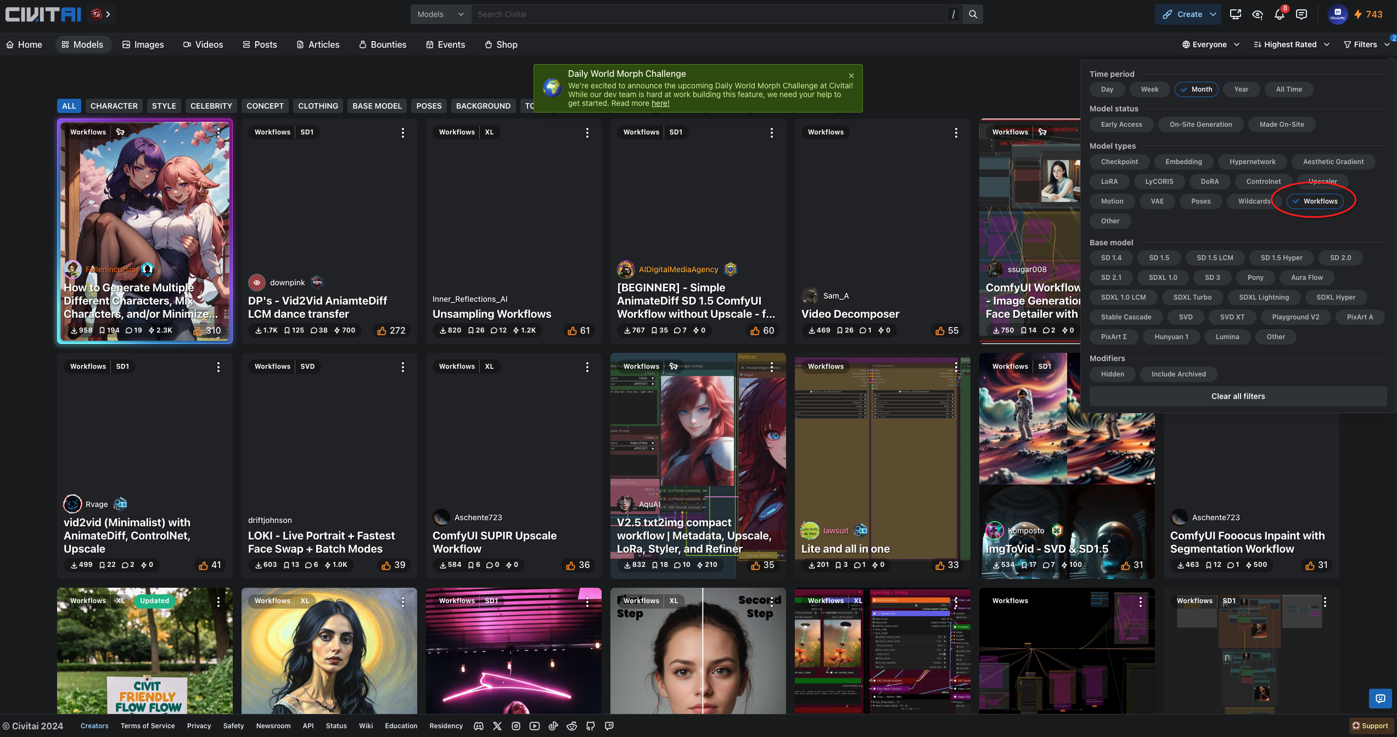Click Clear all filters button
Screen dimensions: 1397x737
coord(1238,396)
